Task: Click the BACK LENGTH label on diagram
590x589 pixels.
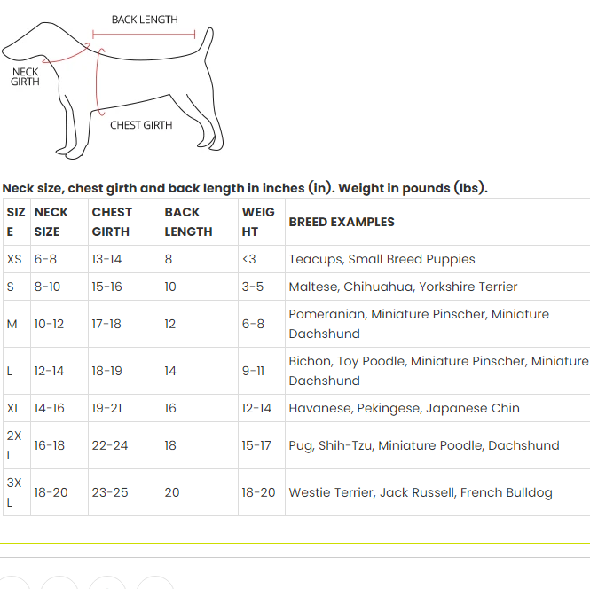Action: [145, 20]
